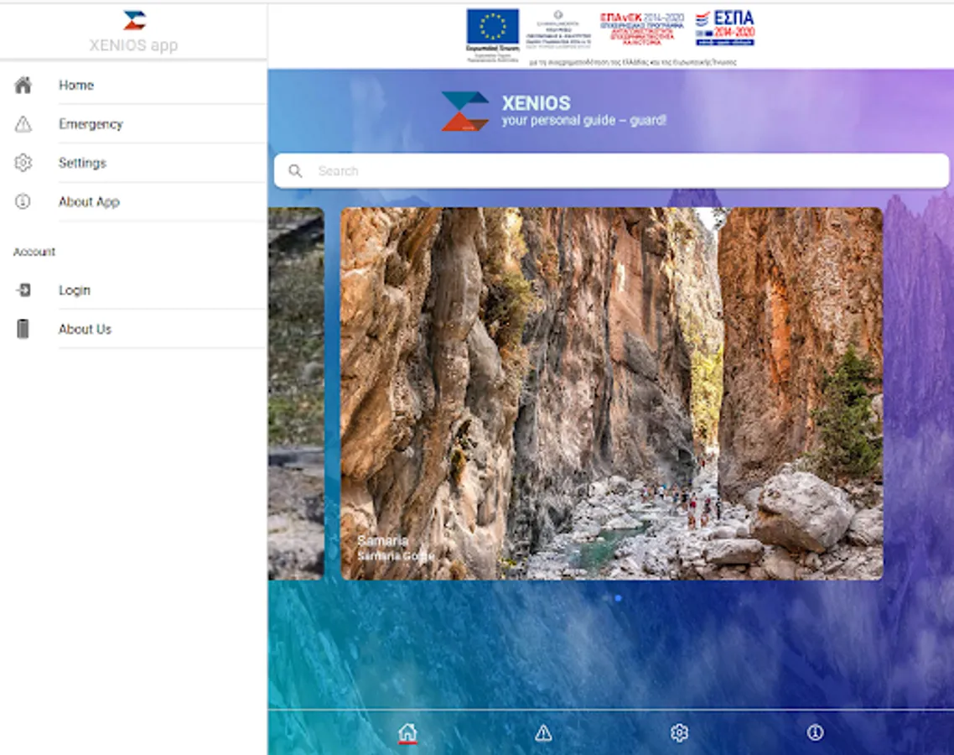Image resolution: width=954 pixels, height=755 pixels.
Task: Click the ΕΠΑνΕΚ 2014-2020 logo
Action: (642, 29)
